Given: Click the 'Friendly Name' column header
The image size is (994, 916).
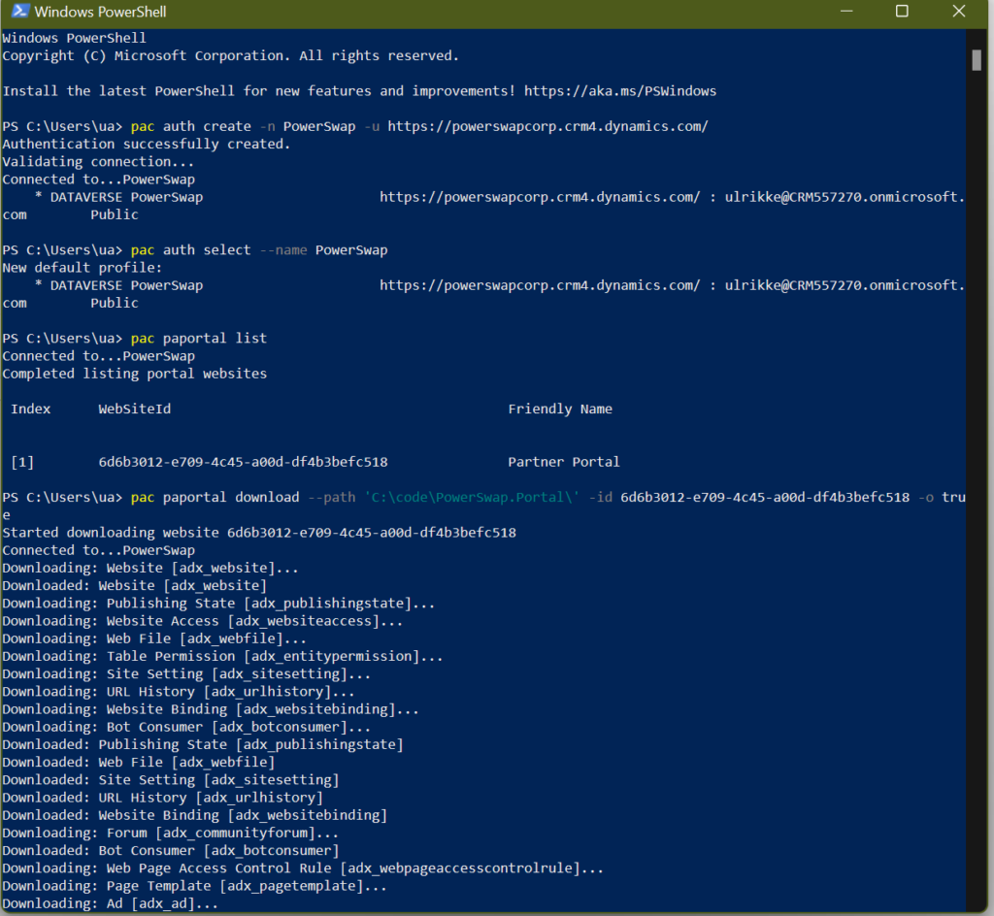Looking at the screenshot, I should tap(560, 409).
